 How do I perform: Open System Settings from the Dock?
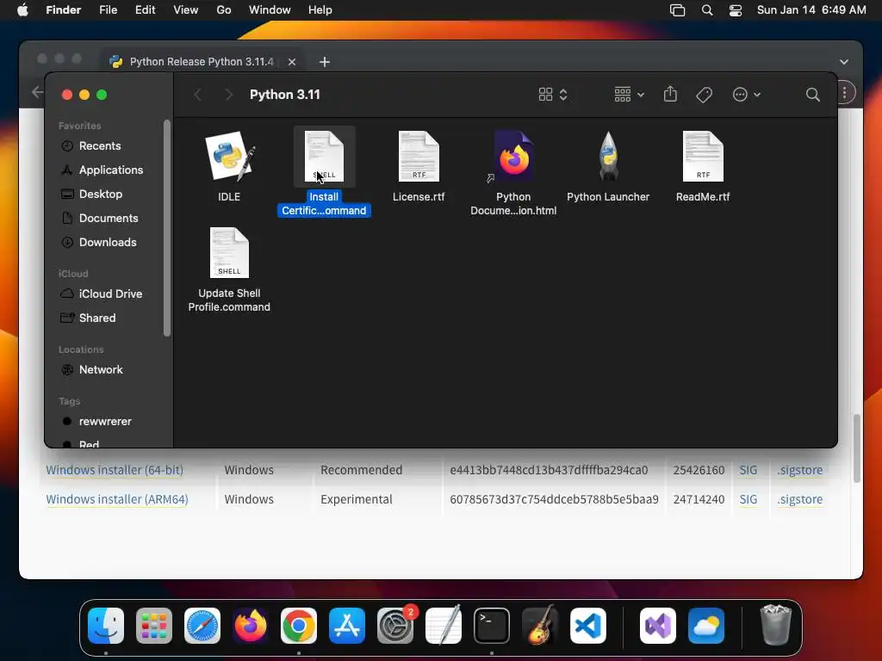(x=395, y=626)
